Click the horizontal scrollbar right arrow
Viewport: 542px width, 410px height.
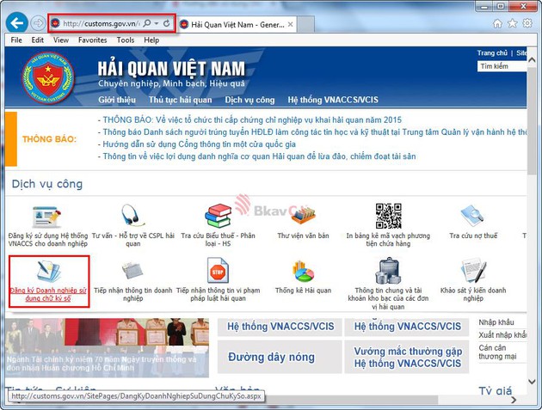click(x=514, y=400)
